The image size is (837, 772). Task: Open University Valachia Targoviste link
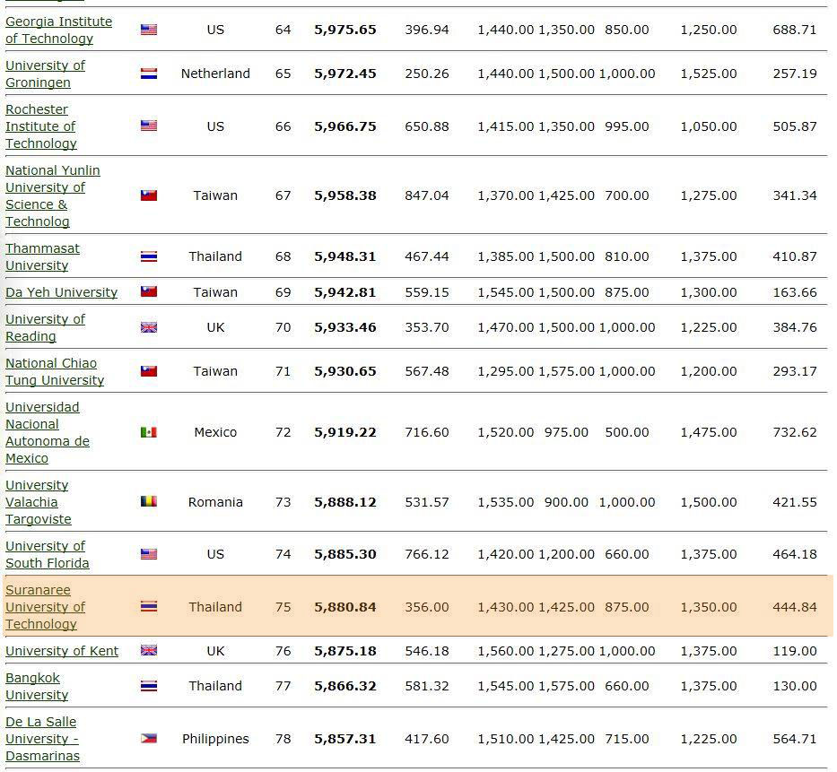(39, 502)
